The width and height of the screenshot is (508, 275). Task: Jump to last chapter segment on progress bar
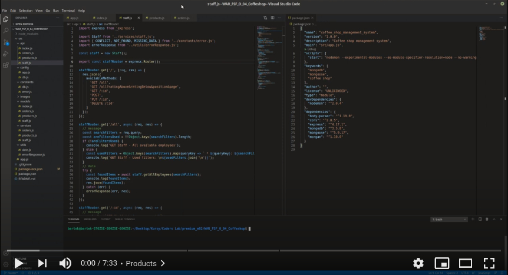(390, 250)
